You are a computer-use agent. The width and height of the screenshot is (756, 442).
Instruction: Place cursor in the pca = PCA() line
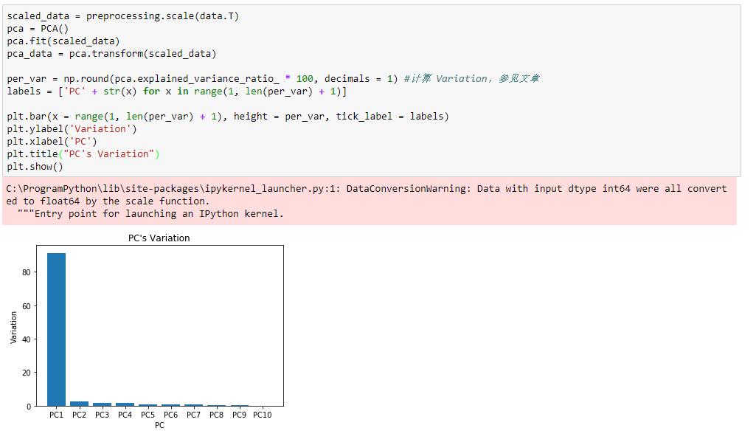click(x=38, y=28)
